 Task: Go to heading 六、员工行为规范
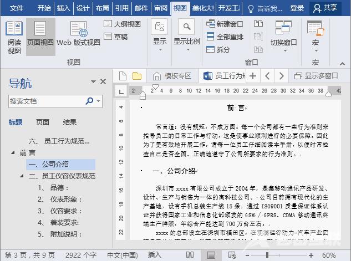coord(59,141)
